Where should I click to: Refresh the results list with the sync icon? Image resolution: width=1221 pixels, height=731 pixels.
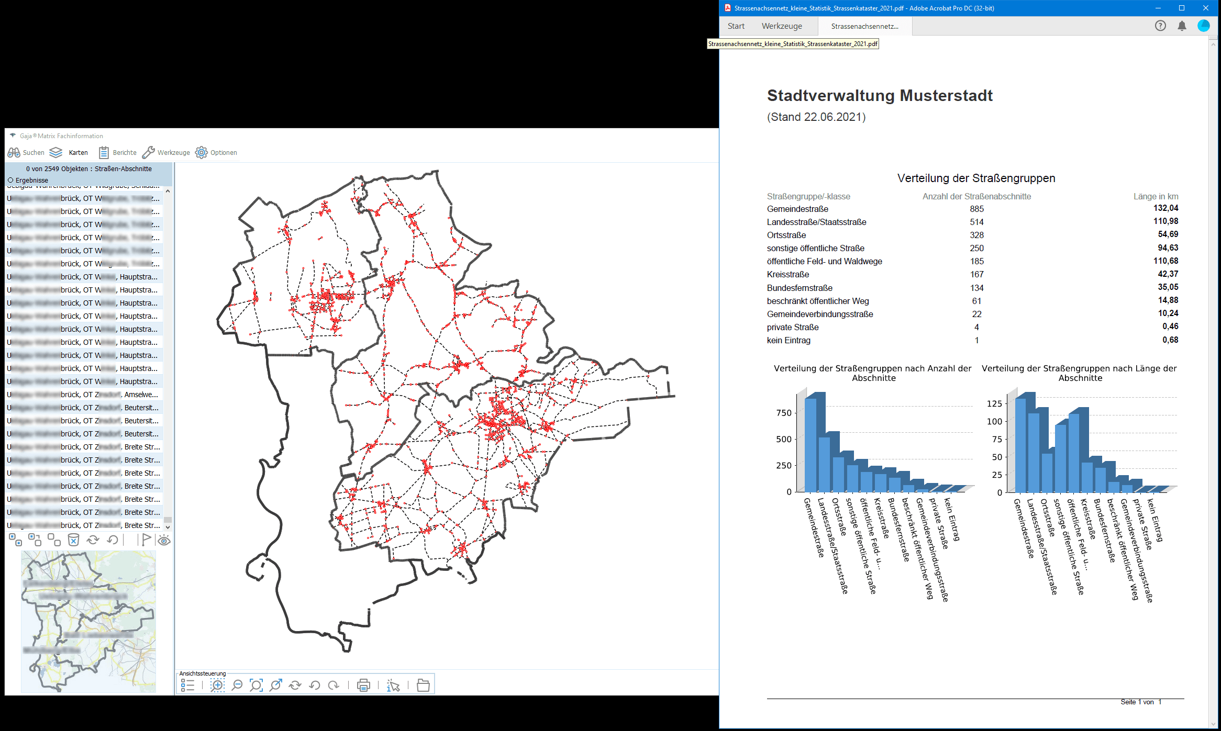click(x=93, y=540)
